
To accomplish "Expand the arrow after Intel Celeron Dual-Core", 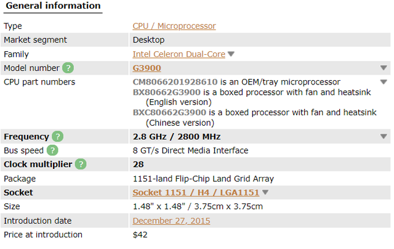I will (231, 54).
